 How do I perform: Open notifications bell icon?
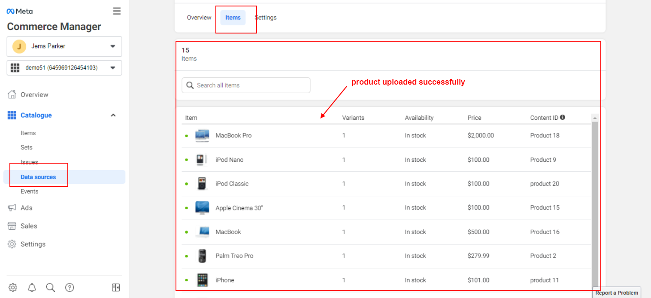32,287
